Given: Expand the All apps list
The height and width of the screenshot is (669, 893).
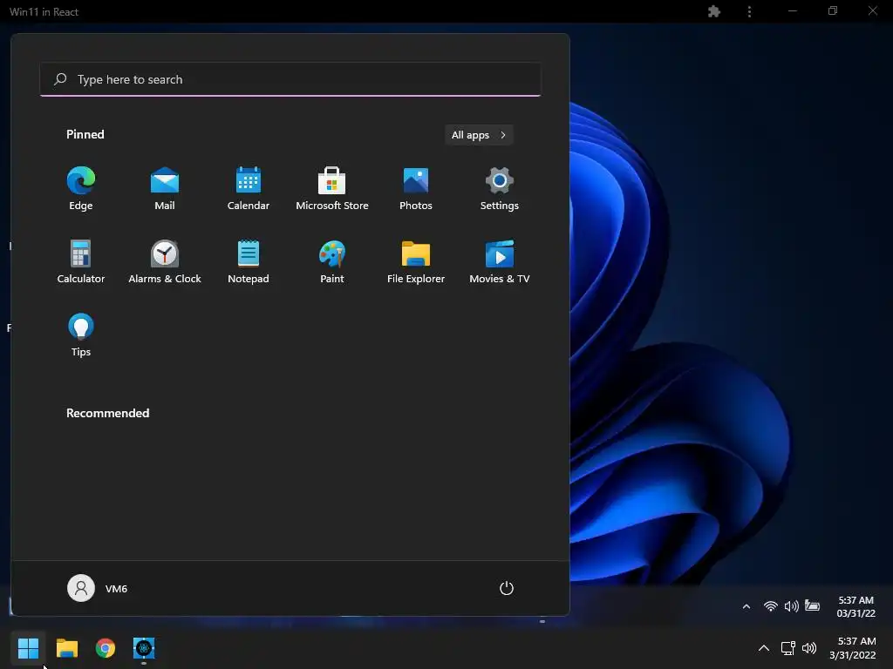Looking at the screenshot, I should click(x=479, y=135).
